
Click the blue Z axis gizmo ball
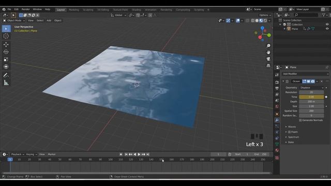click(x=262, y=28)
